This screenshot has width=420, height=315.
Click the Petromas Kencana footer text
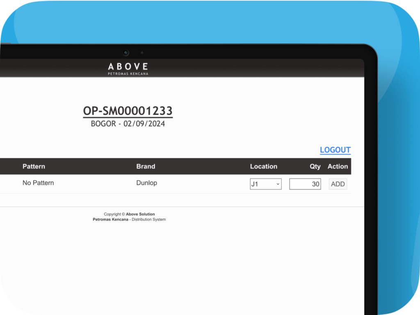pos(110,219)
